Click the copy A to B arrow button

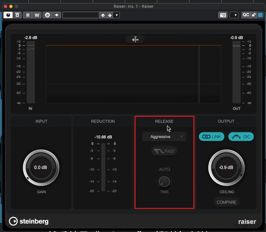(56, 15)
